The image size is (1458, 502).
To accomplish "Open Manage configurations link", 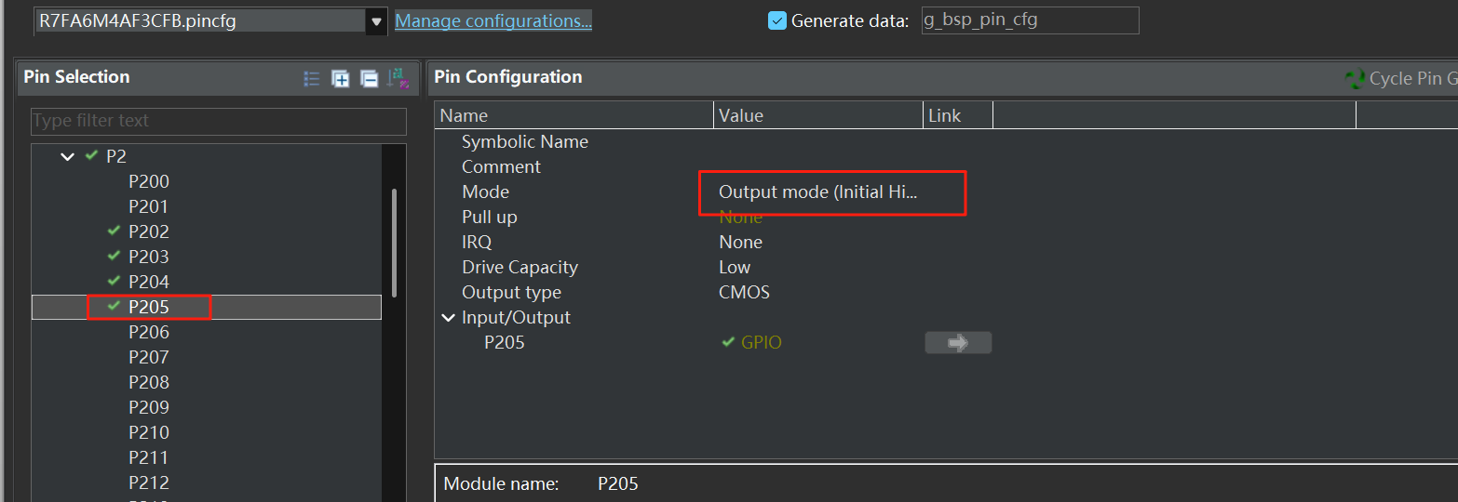I will (493, 20).
